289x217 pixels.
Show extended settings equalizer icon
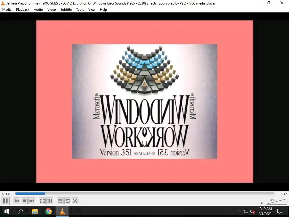(x=50, y=201)
